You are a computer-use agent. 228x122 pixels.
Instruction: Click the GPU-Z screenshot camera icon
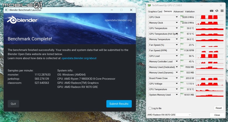(x=212, y=11)
